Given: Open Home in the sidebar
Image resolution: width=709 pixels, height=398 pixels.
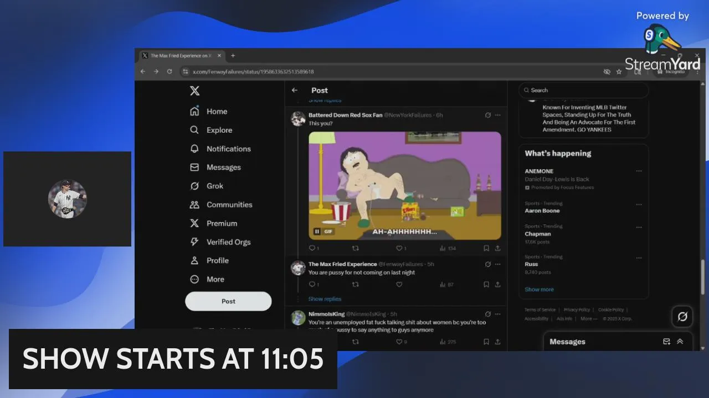Looking at the screenshot, I should 209,111.
